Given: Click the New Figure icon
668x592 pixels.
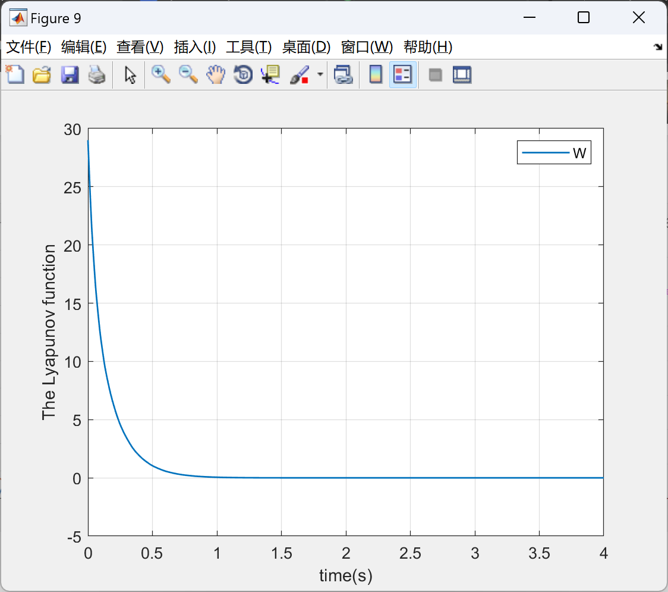Looking at the screenshot, I should pos(15,74).
